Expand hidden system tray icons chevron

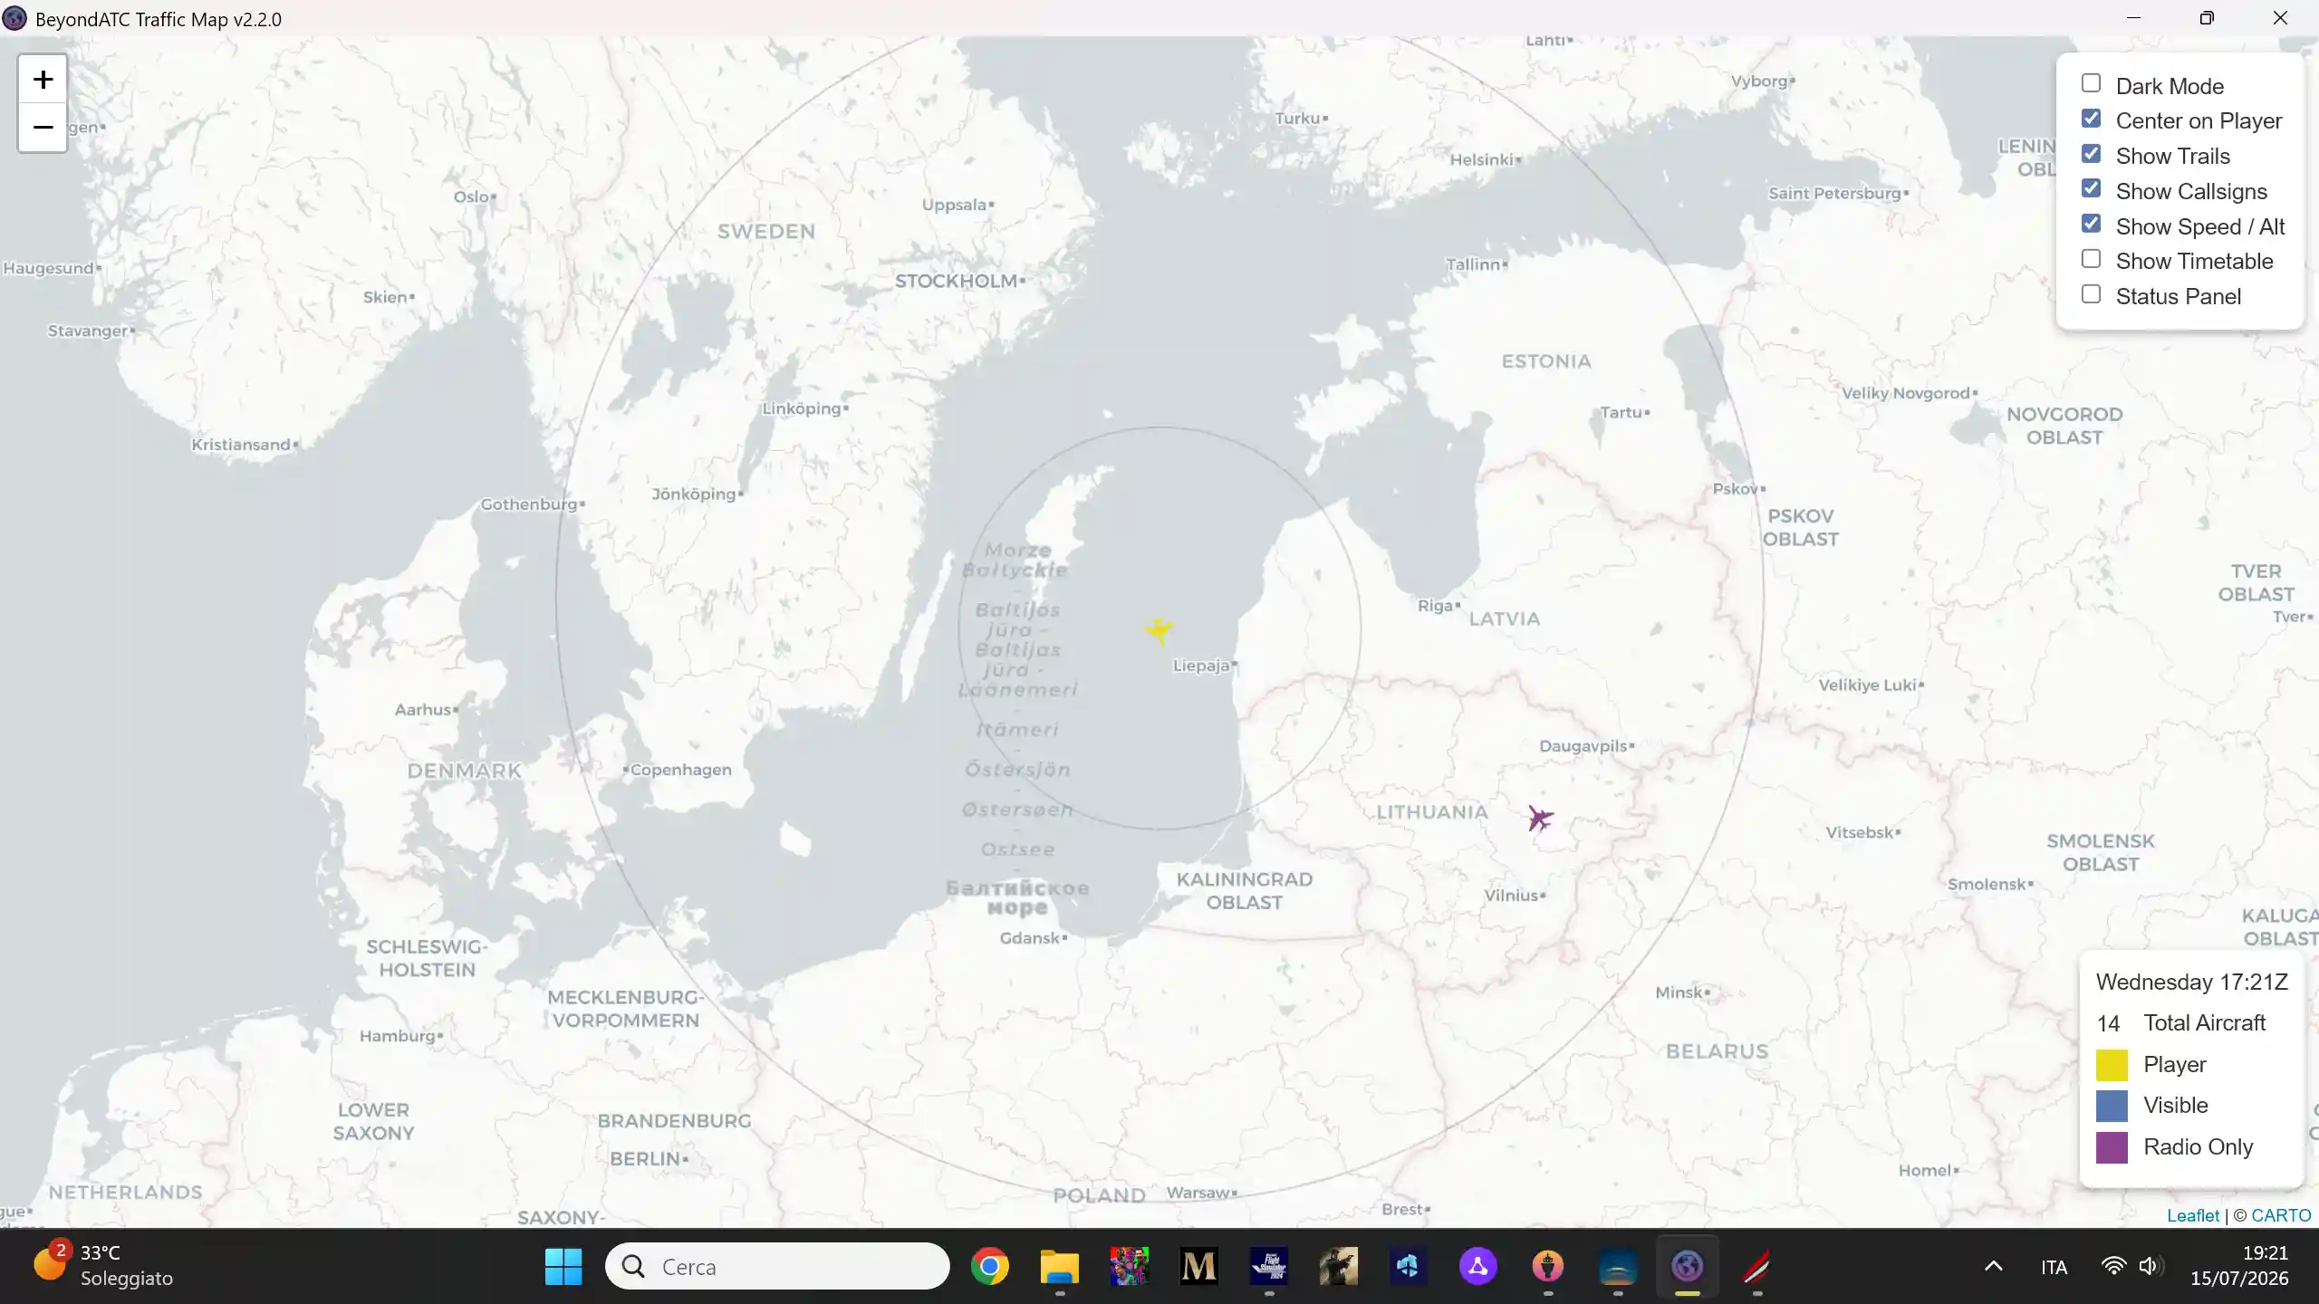coord(1993,1266)
